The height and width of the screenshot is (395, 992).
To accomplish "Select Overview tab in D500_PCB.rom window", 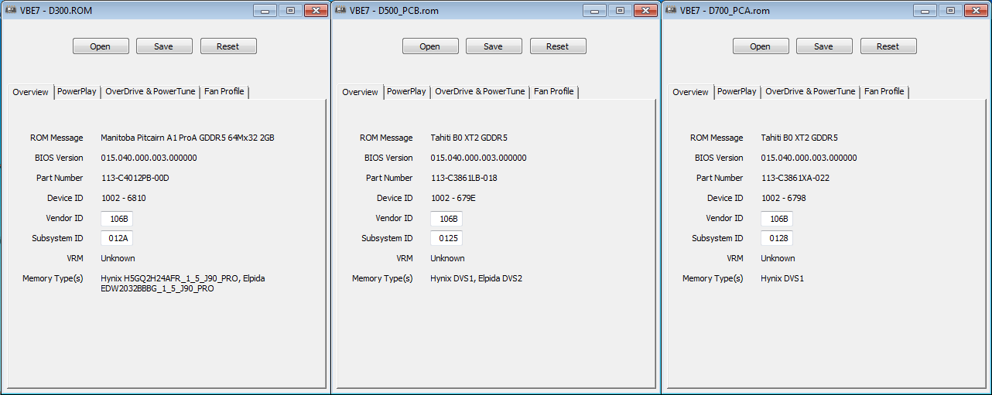I will 361,91.
